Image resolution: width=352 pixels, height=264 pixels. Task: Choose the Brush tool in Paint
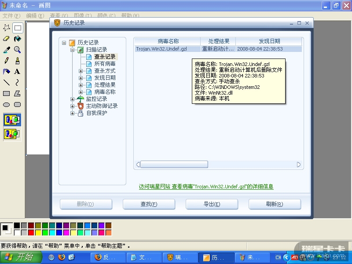18,61
